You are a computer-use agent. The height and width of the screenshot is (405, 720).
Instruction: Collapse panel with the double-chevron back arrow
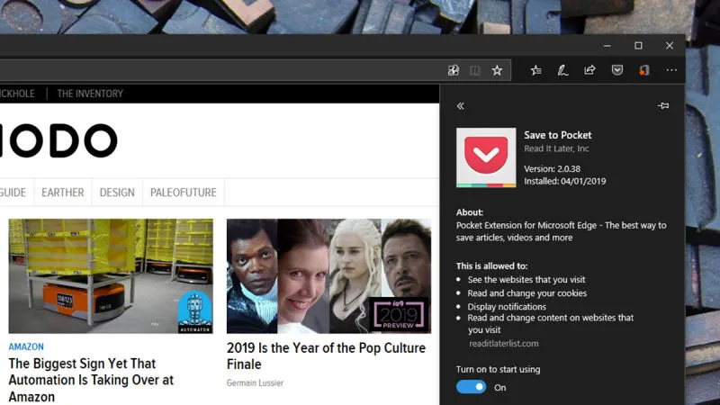click(x=461, y=106)
